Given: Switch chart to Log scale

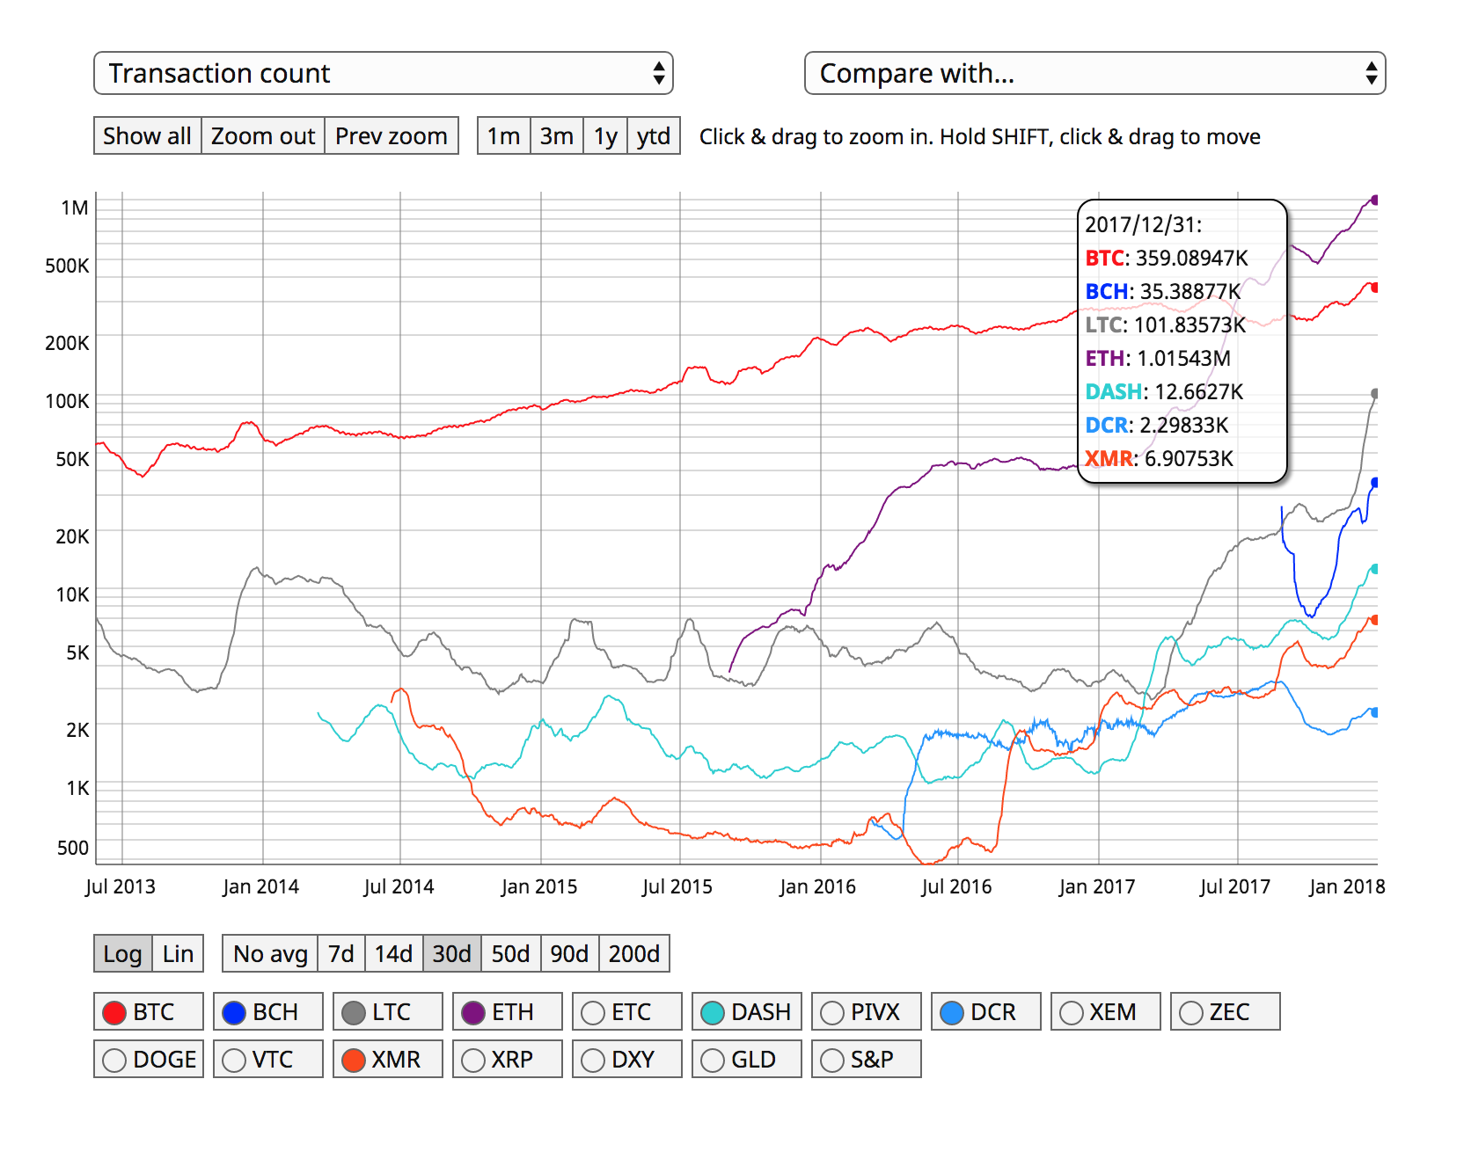Looking at the screenshot, I should click(x=122, y=953).
